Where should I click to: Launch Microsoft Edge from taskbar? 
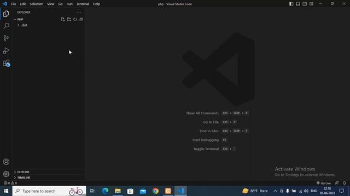[x=105, y=191]
